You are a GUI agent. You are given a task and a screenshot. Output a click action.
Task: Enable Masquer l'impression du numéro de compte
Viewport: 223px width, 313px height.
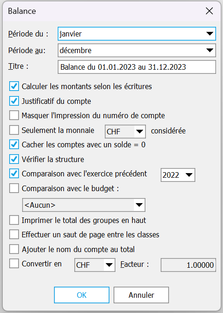[14, 115]
